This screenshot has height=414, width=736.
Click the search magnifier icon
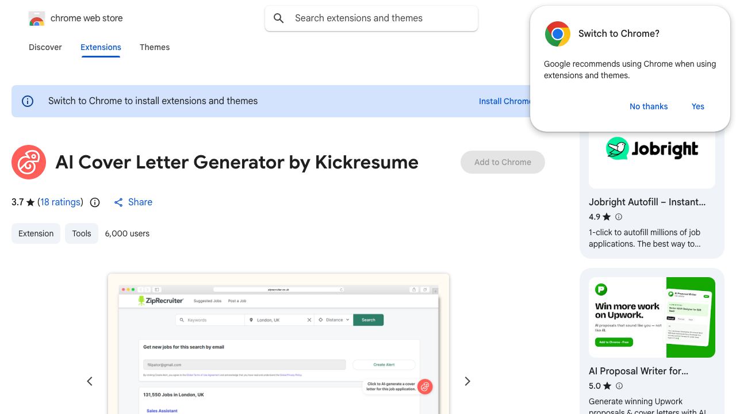[279, 18]
